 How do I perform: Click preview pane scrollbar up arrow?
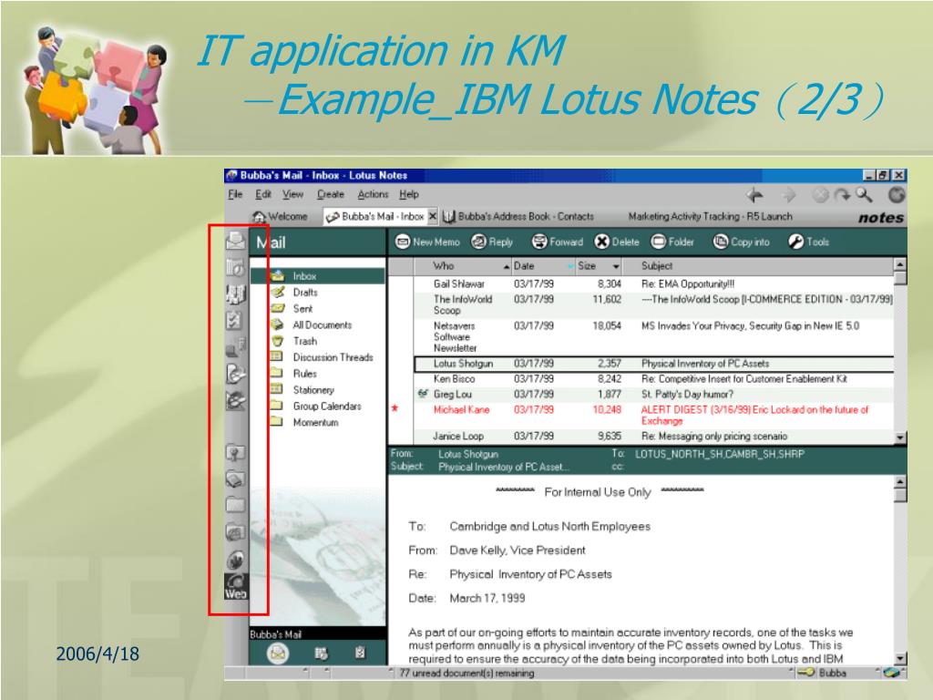(x=900, y=482)
